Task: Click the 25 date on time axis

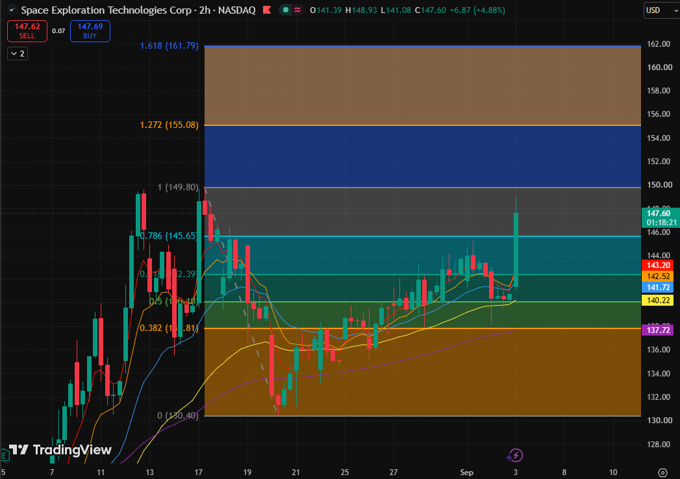Action: 345,473
